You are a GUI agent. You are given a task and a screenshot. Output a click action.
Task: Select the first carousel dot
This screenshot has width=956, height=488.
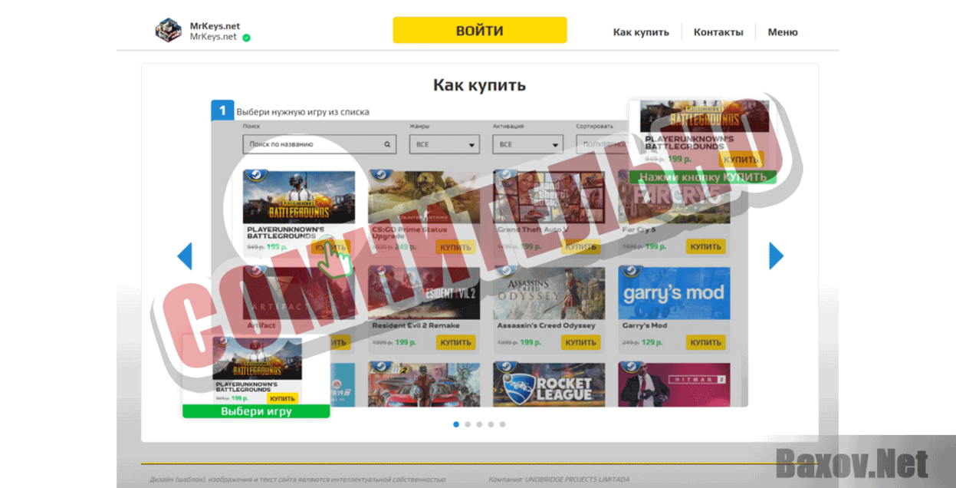(456, 424)
